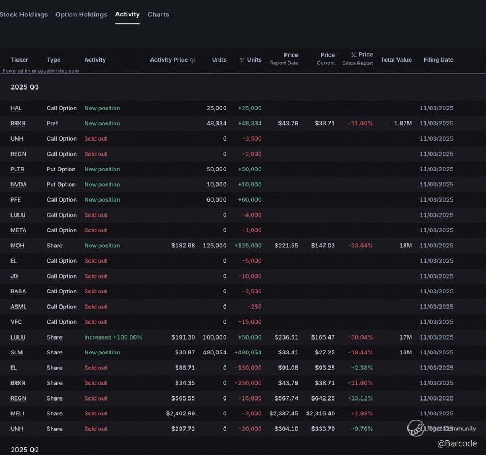
Task: Switch to the Stock Holdings tab
Action: coord(24,15)
